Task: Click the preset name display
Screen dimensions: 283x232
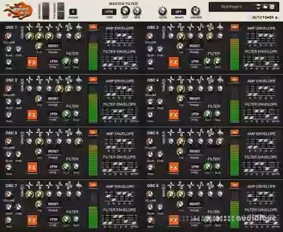Action: tap(232, 7)
